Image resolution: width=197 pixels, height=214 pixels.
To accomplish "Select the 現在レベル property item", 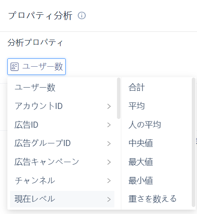I will pyautogui.click(x=62, y=199).
